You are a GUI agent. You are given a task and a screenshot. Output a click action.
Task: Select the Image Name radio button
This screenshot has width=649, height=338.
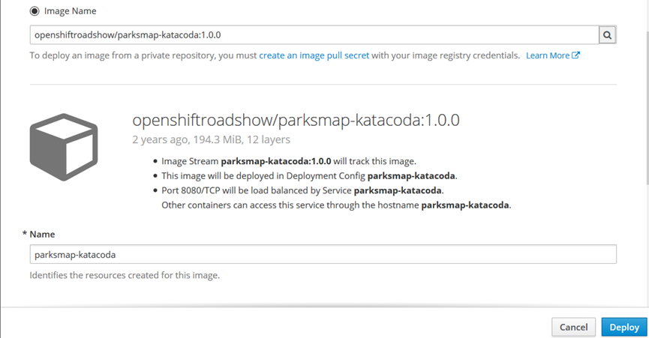point(35,11)
